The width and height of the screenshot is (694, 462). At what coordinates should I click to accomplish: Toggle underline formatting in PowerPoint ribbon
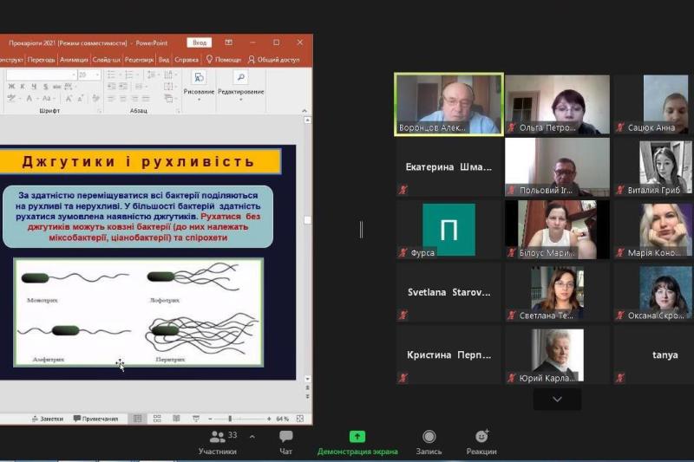(x=34, y=86)
